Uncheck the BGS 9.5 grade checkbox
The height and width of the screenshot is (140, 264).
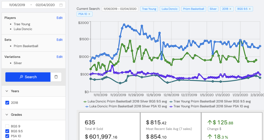(7, 131)
